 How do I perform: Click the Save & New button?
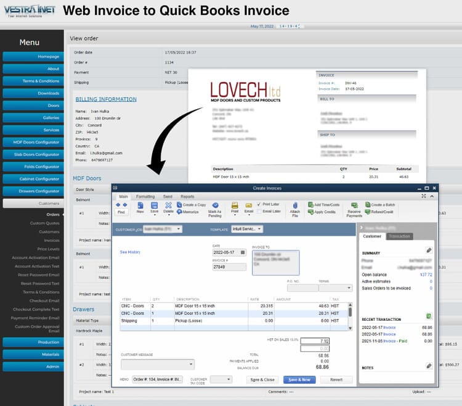[x=299, y=379]
